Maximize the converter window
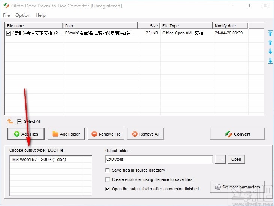274x206 pixels. 248,6
